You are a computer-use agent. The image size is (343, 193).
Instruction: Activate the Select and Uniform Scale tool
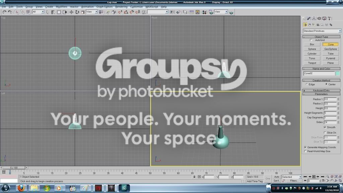point(83,12)
